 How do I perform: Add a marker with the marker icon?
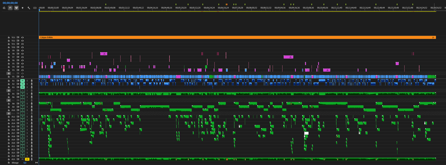pos(22,8)
